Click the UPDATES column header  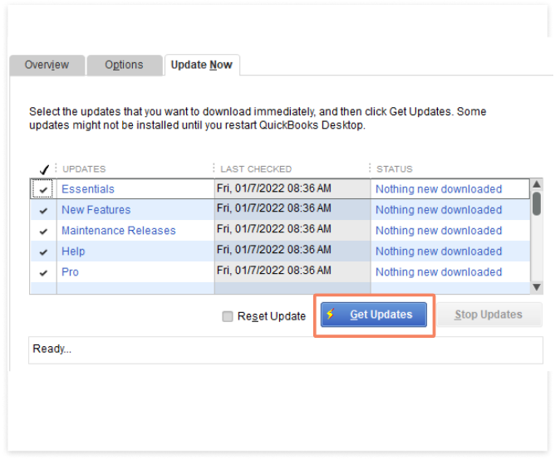pyautogui.click(x=84, y=169)
